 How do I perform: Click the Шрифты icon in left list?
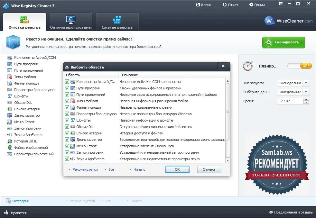tap(10, 96)
